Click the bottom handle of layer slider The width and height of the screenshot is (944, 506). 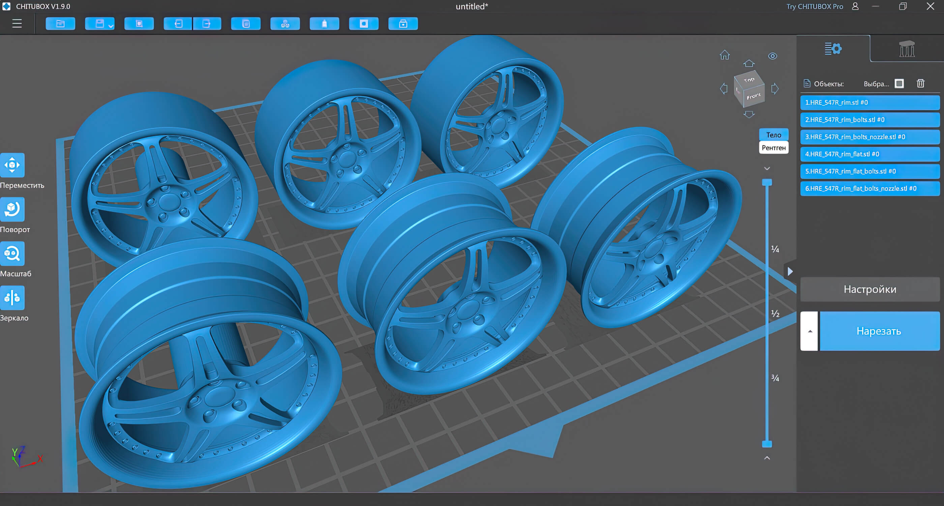pos(767,444)
